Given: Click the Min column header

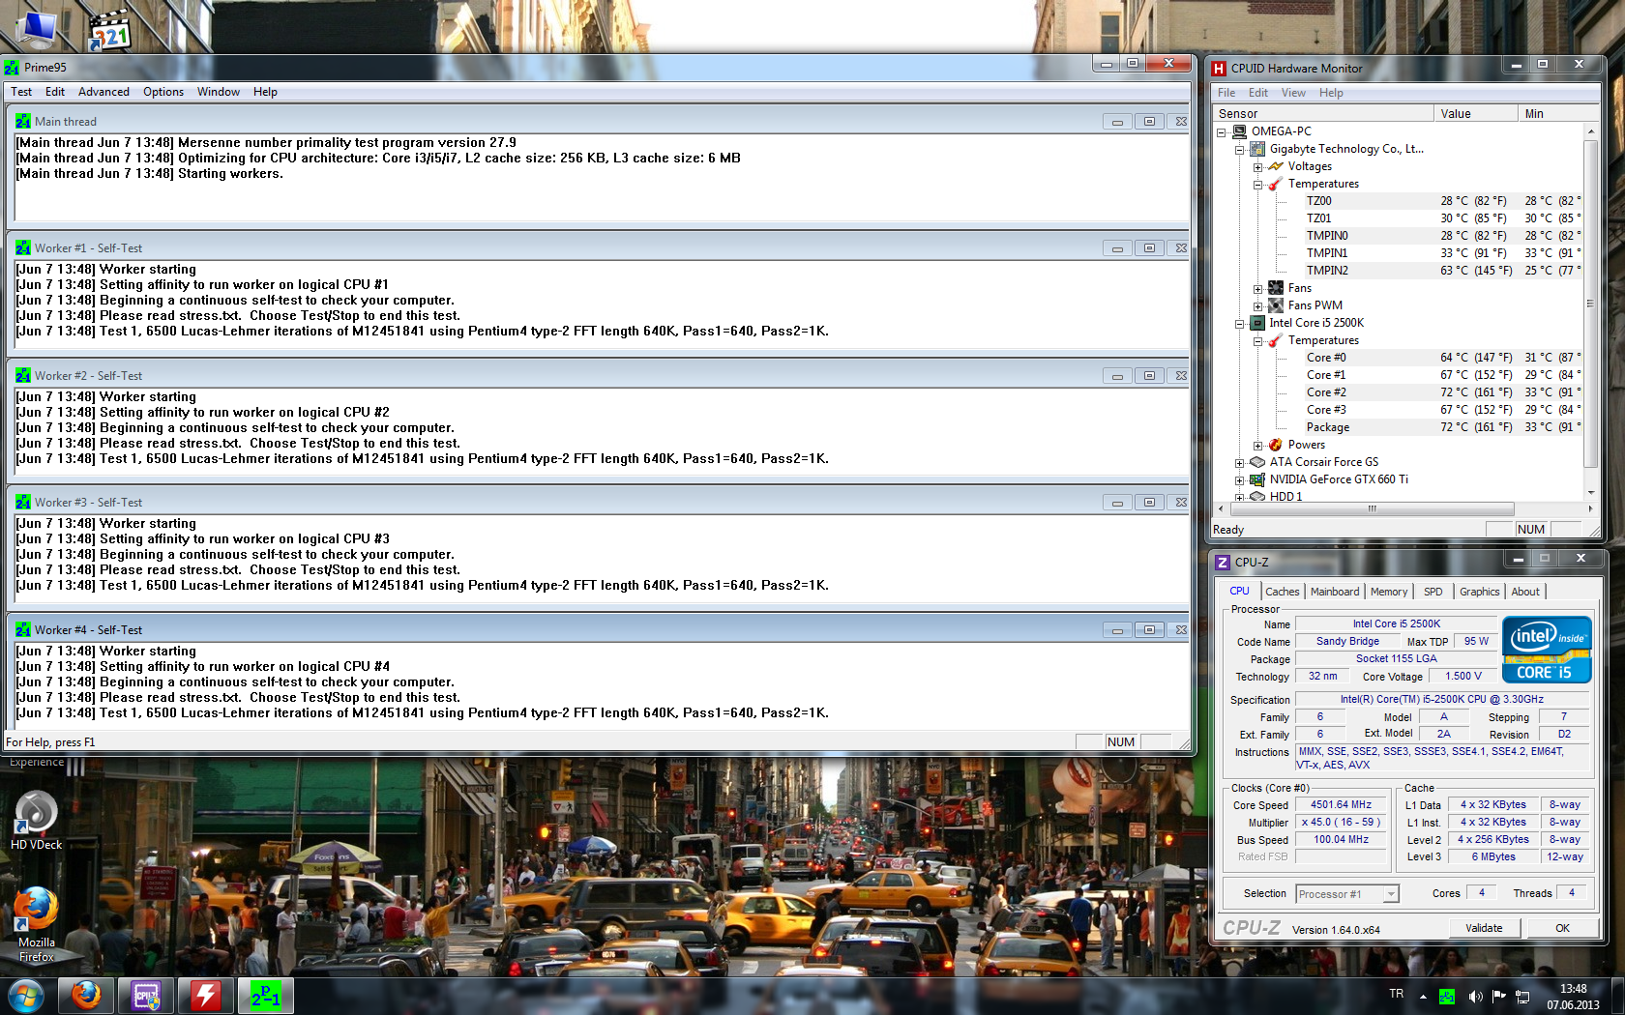Looking at the screenshot, I should 1551,114.
